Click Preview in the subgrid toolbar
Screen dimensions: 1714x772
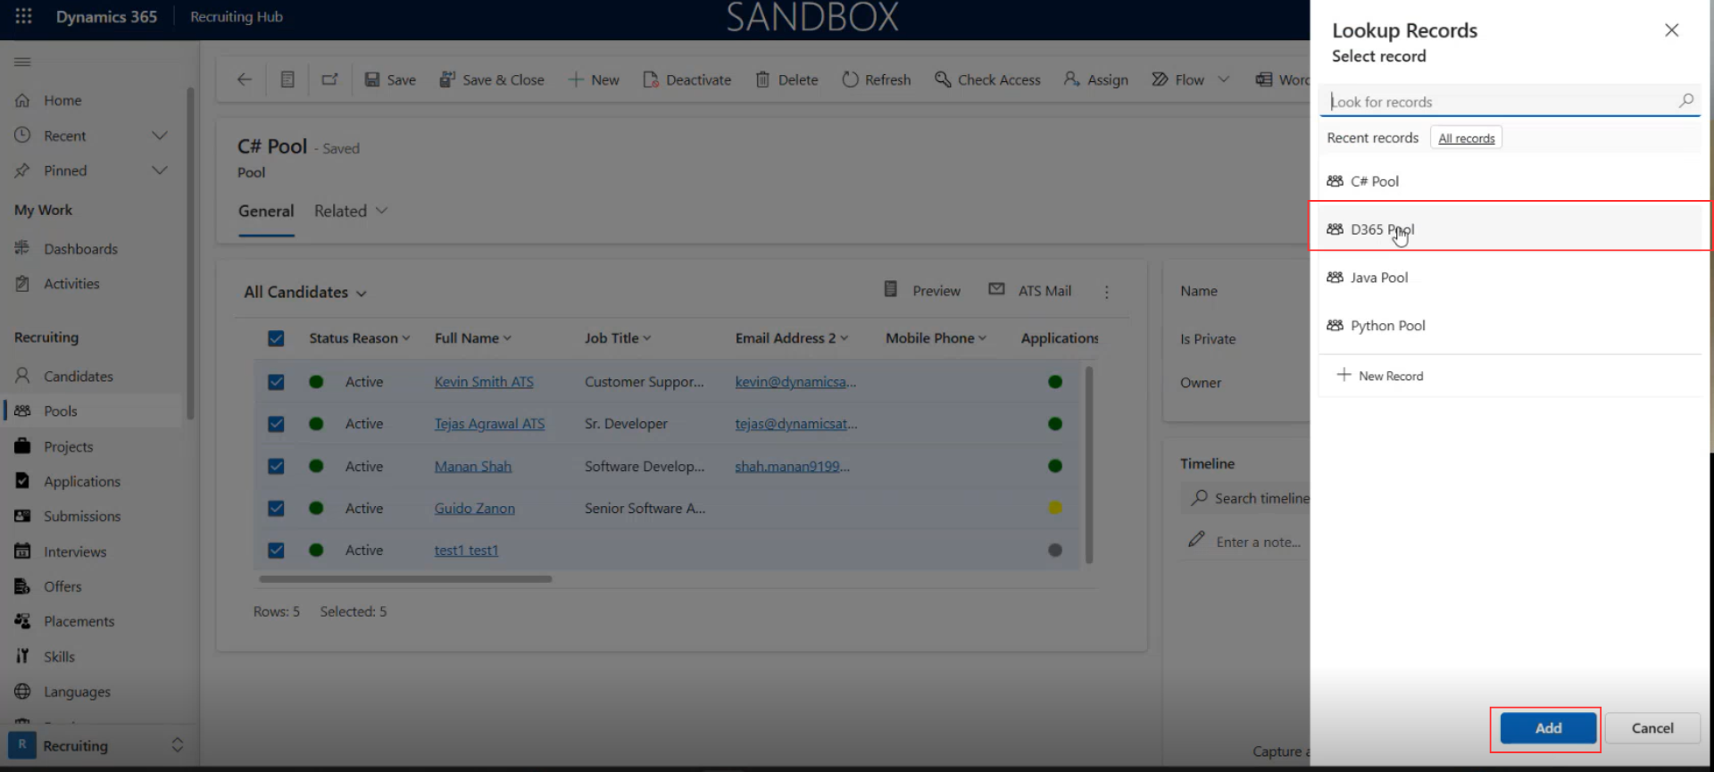pos(922,290)
